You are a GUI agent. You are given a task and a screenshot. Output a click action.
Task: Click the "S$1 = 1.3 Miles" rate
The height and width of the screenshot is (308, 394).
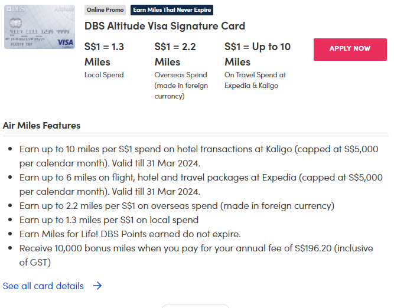coord(105,54)
